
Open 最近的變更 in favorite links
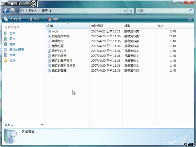17,50
